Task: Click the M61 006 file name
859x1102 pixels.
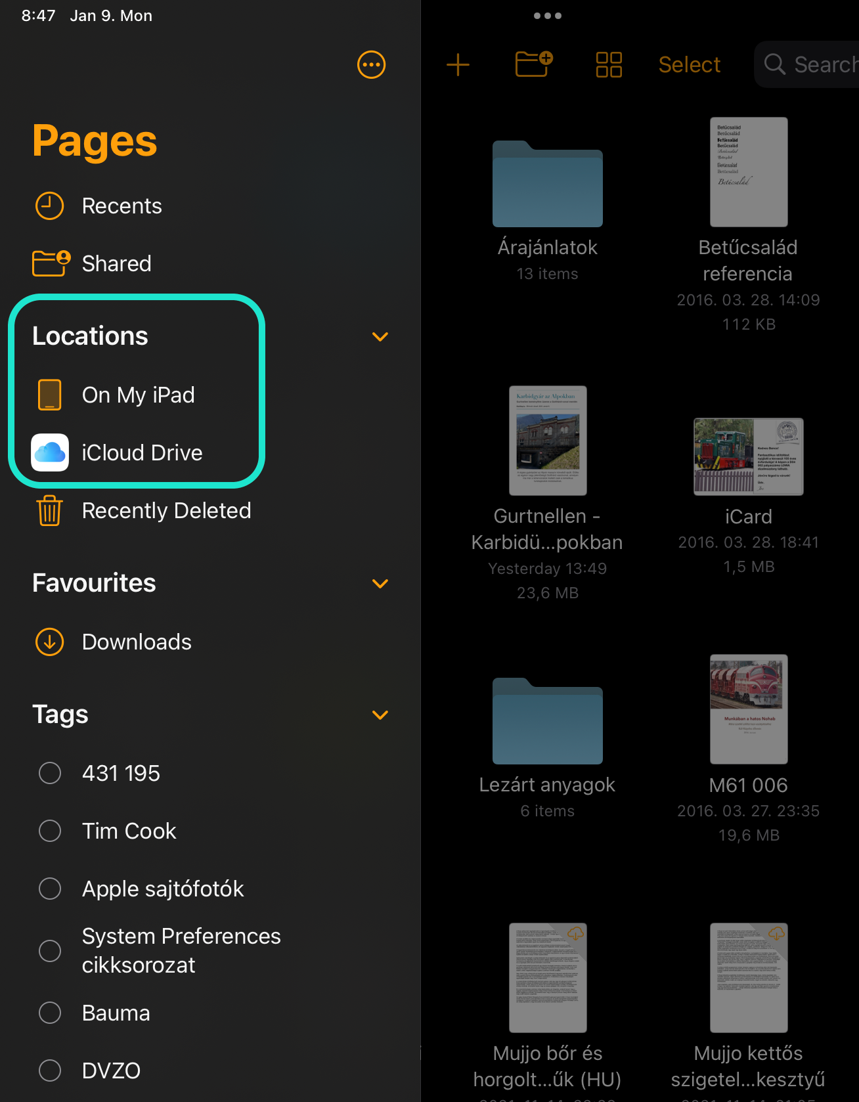Action: [x=749, y=785]
